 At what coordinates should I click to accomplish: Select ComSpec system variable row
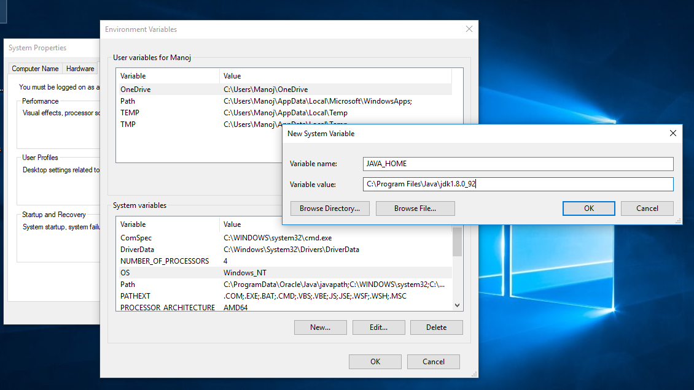pyautogui.click(x=286, y=238)
